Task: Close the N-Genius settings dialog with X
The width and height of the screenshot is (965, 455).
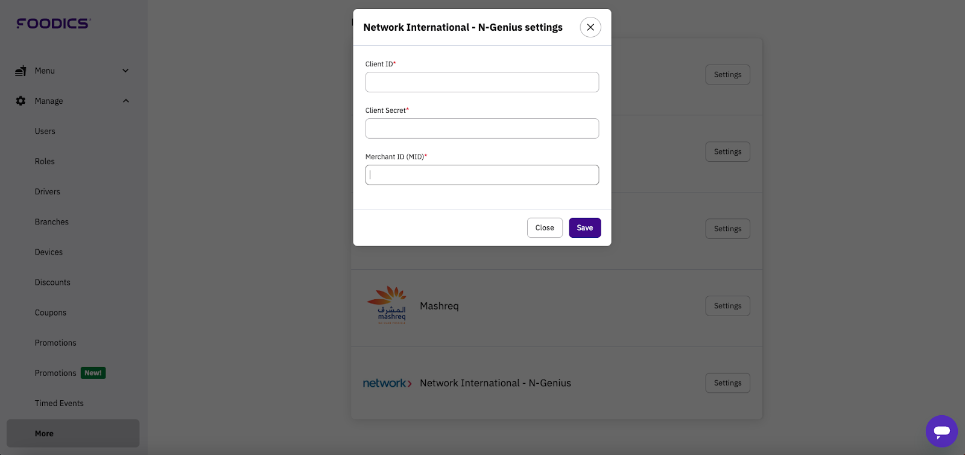Action: (x=590, y=27)
